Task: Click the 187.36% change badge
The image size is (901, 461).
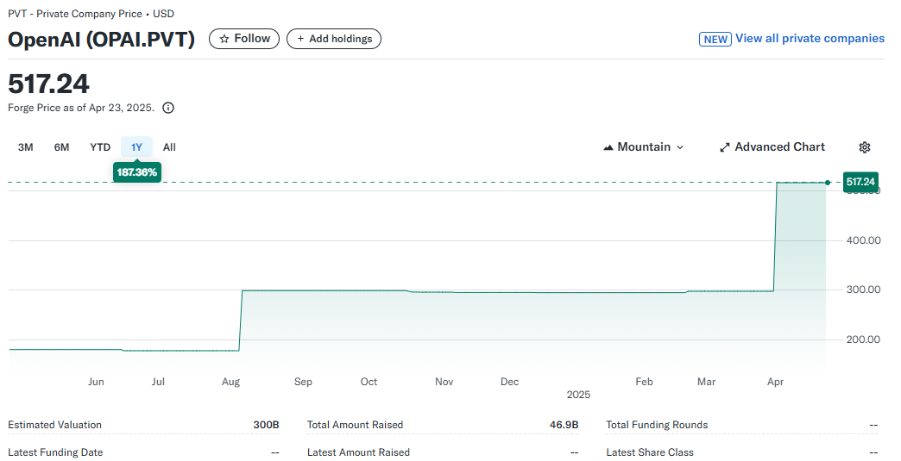Action: [x=136, y=172]
